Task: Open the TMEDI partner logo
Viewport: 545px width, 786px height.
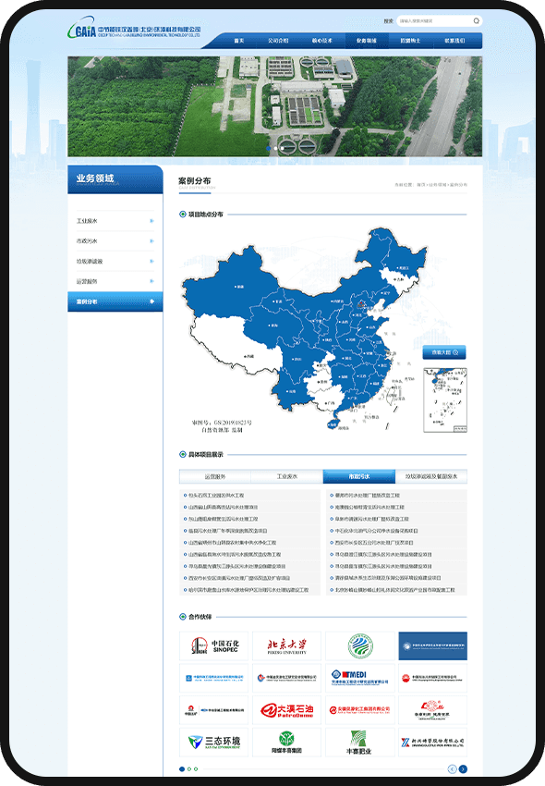Action: click(x=360, y=678)
